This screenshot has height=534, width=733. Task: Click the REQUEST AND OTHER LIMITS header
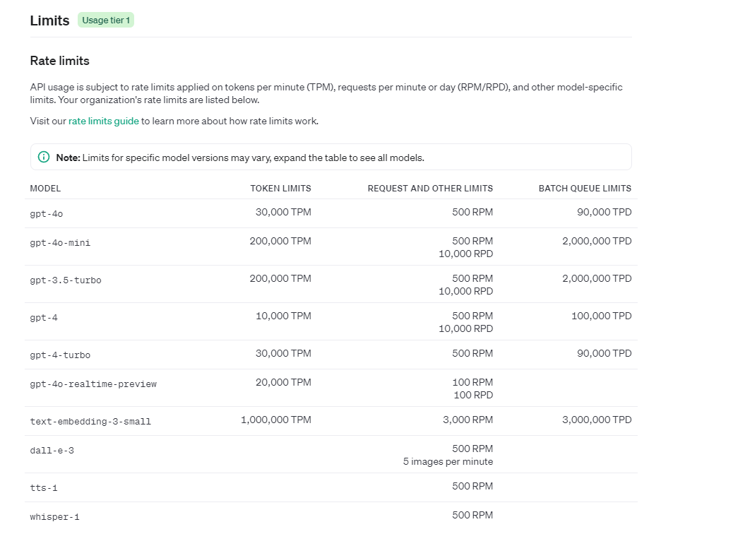tap(430, 189)
